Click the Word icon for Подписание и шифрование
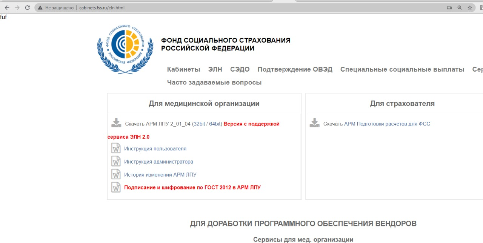This screenshot has height=243, width=483. click(116, 187)
